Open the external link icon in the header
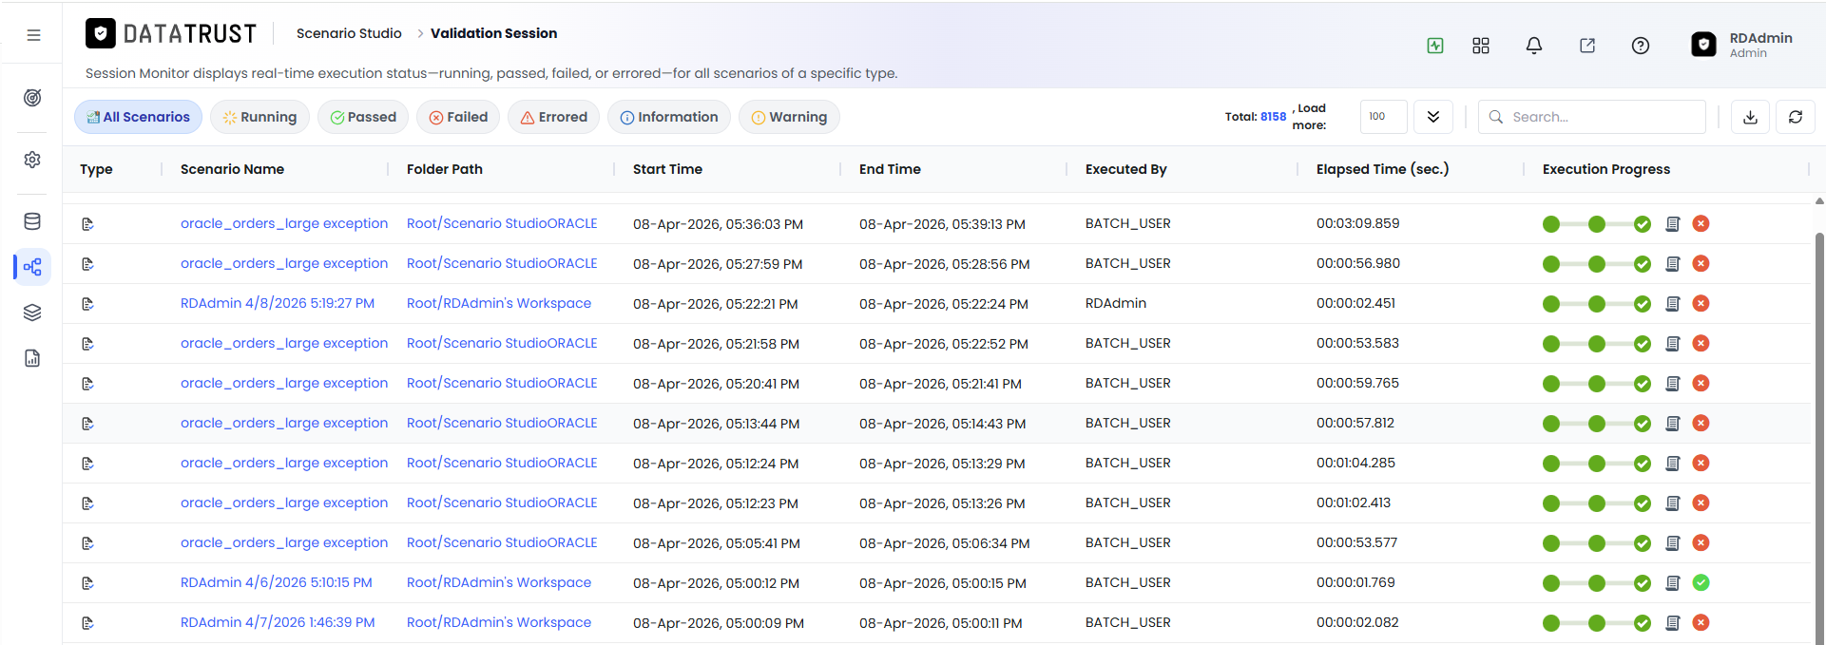This screenshot has height=645, width=1826. pyautogui.click(x=1587, y=46)
